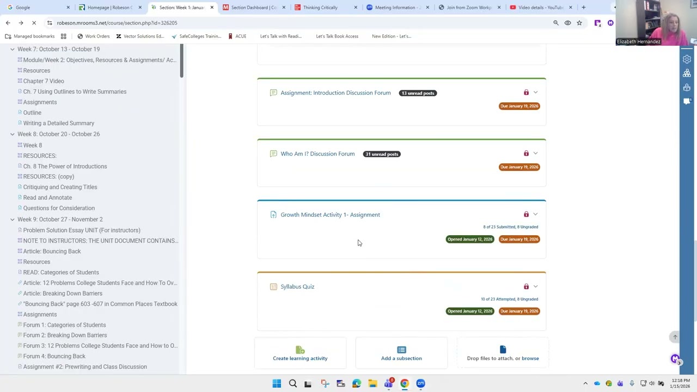Open Forum 2: Breaking Down Barriers
This screenshot has height=392, width=697.
(x=65, y=335)
